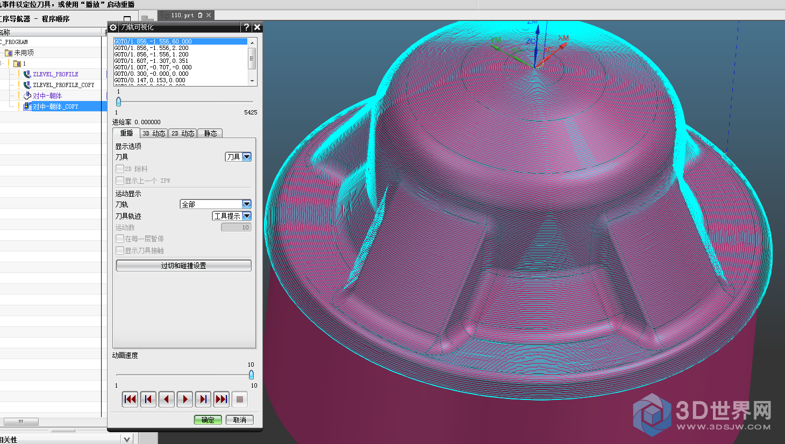Click the 过切和碰撞设置 button
The image size is (785, 444).
click(184, 266)
